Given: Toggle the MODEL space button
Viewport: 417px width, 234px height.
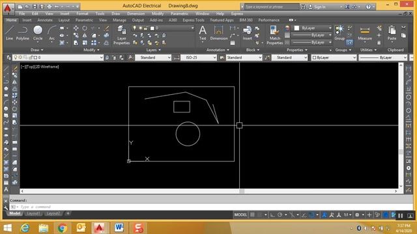Looking at the screenshot, I should (240, 215).
